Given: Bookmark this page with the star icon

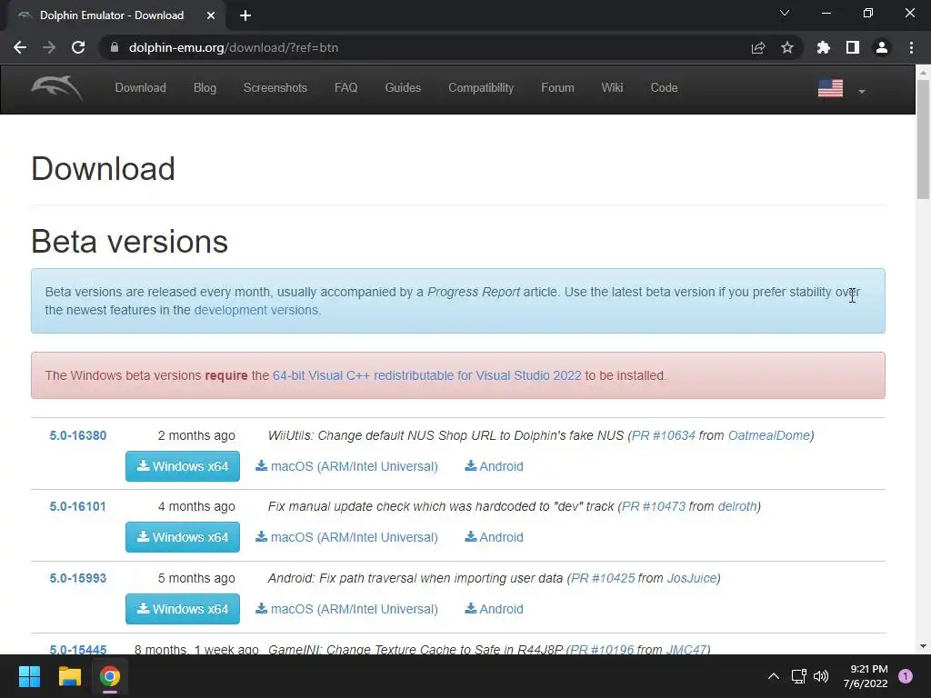Looking at the screenshot, I should (787, 47).
